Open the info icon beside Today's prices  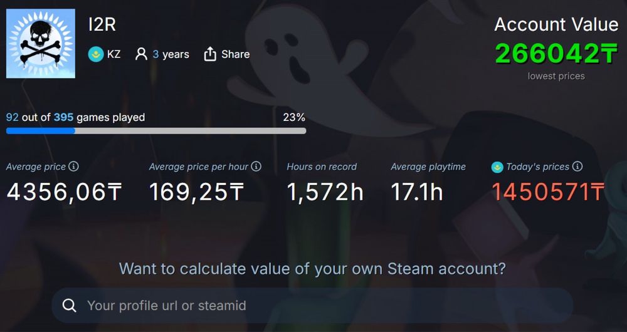tap(577, 167)
